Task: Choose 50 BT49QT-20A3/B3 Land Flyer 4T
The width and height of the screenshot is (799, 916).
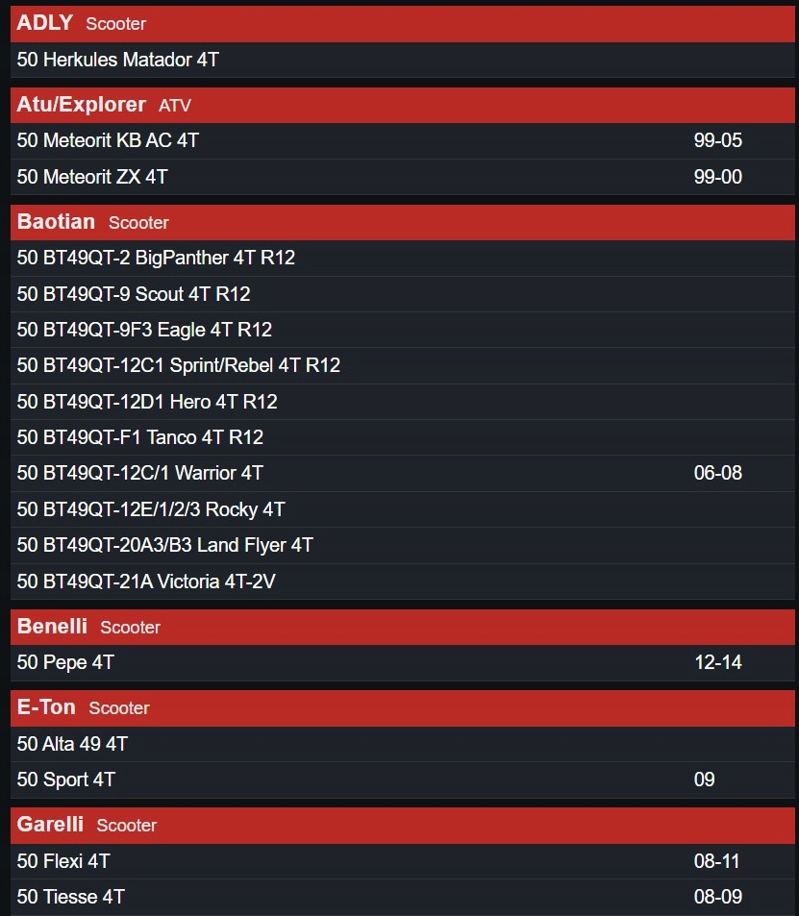Action: (402, 546)
